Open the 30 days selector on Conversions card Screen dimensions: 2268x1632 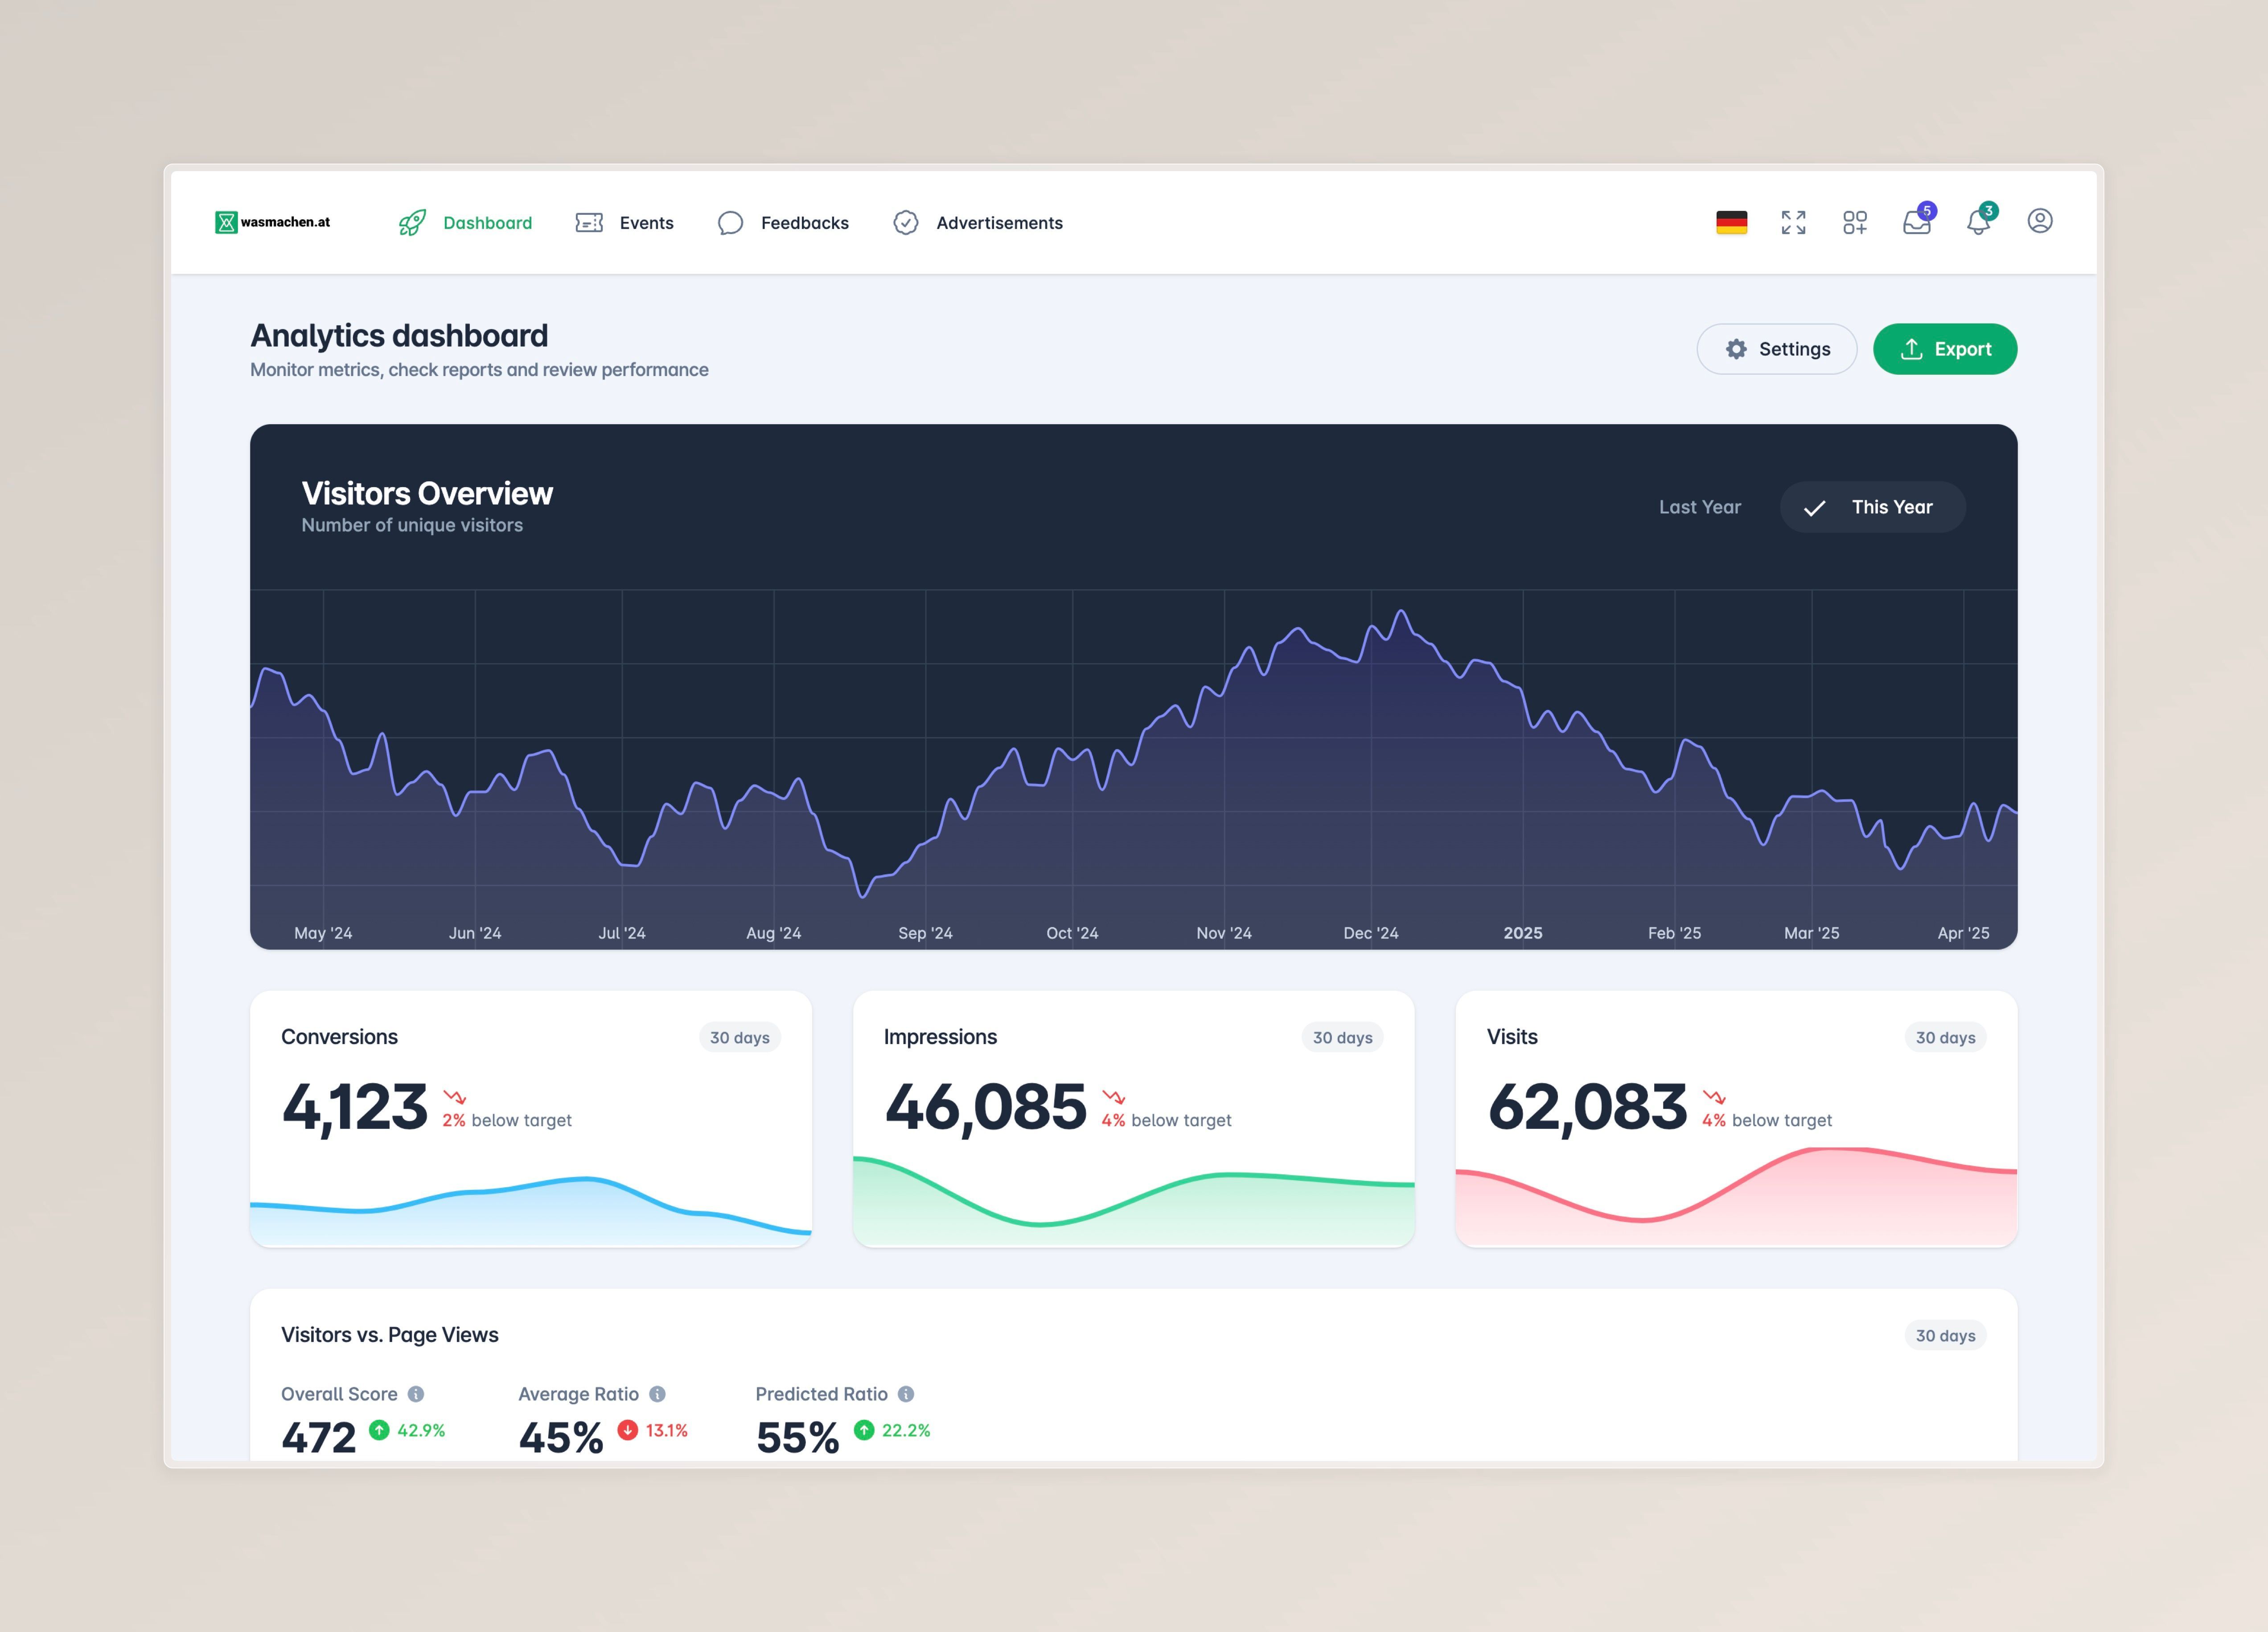739,1038
